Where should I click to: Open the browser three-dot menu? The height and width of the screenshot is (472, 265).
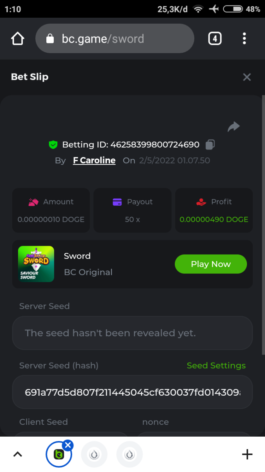[244, 39]
